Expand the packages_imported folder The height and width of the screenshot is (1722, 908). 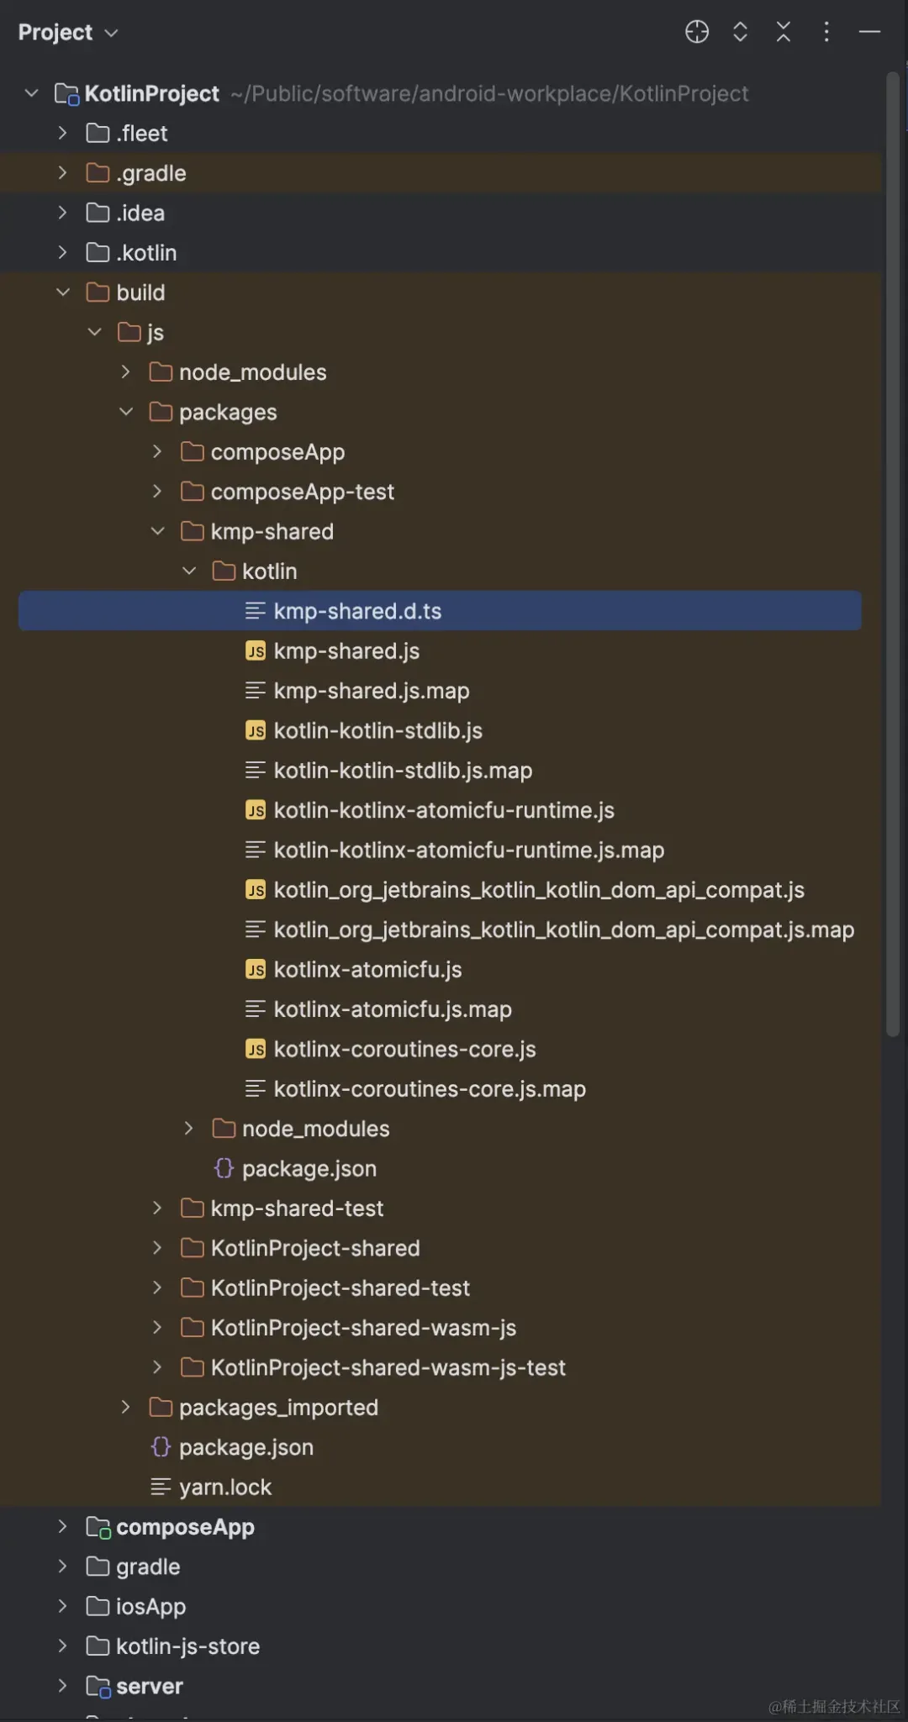click(125, 1407)
